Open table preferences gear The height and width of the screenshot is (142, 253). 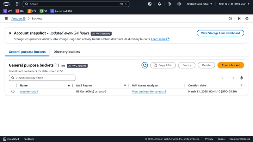point(241,78)
